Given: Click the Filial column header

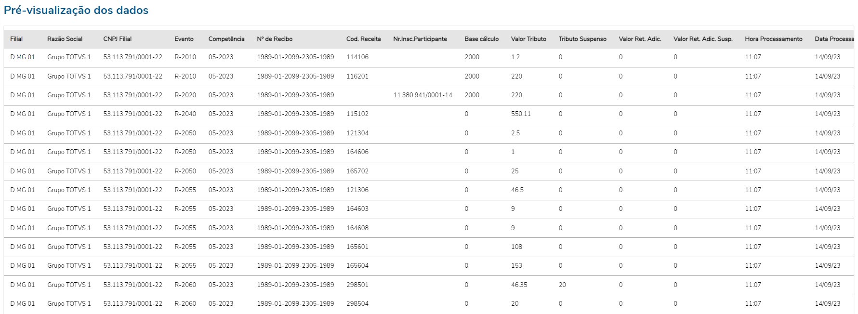Looking at the screenshot, I should [16, 39].
